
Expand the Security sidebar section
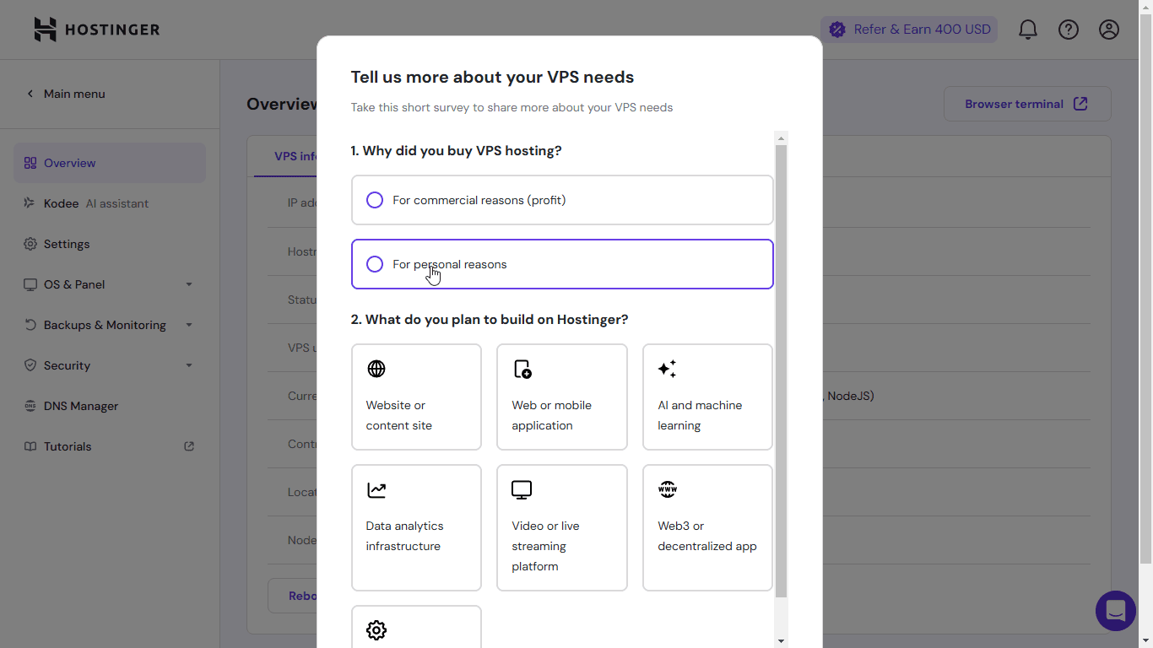click(x=110, y=365)
